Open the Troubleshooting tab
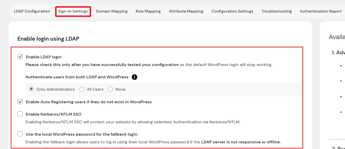This screenshot has height=149, width=345. click(277, 11)
